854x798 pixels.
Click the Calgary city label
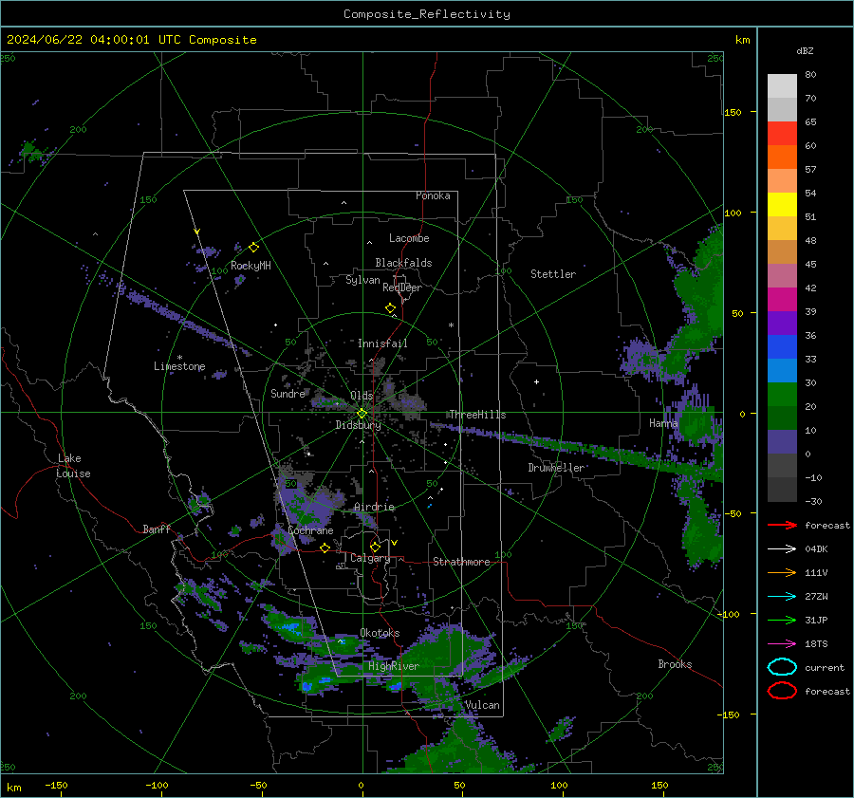pyautogui.click(x=370, y=558)
